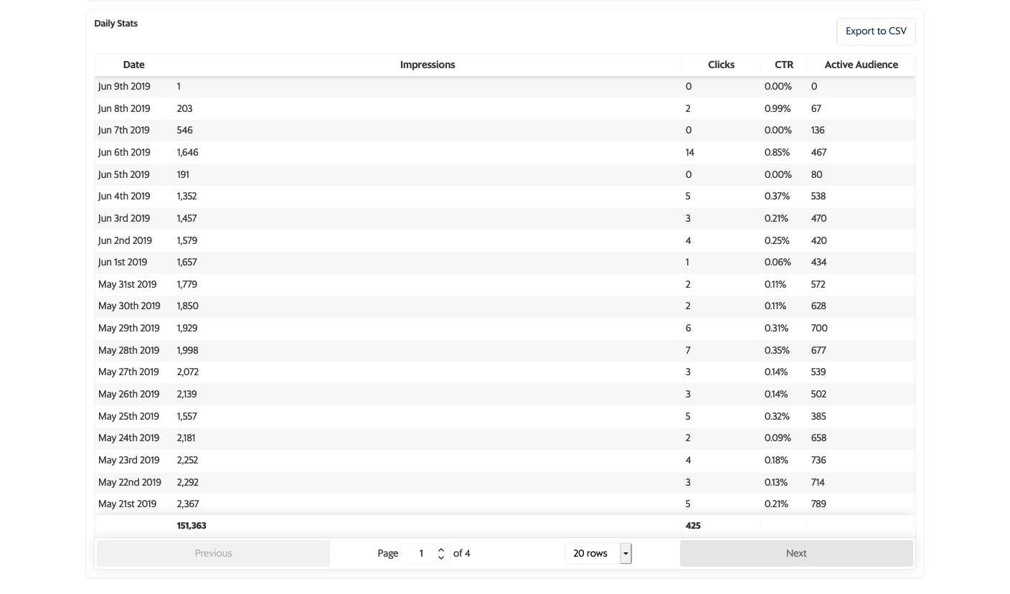Screen dimensions: 1010x594
Task: Sort by the Impressions column header
Action: 428,65
